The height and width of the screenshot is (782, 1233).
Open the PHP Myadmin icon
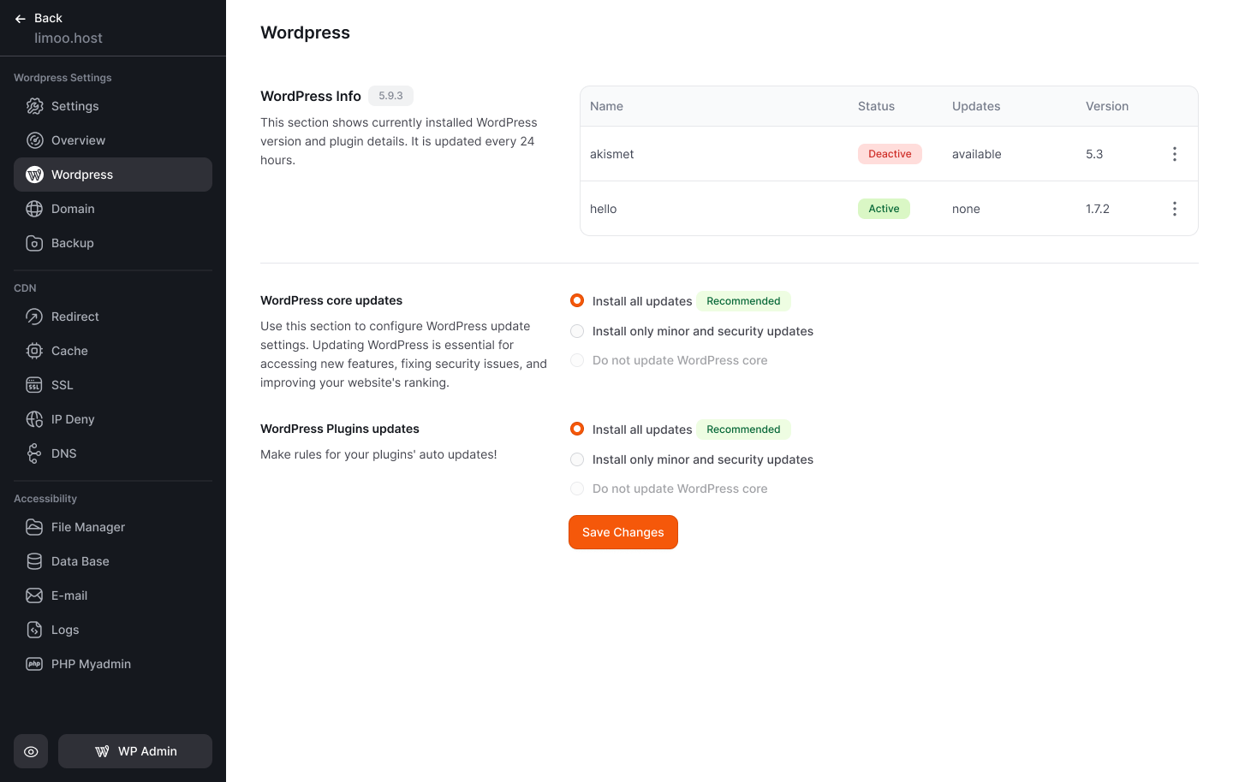click(x=34, y=664)
